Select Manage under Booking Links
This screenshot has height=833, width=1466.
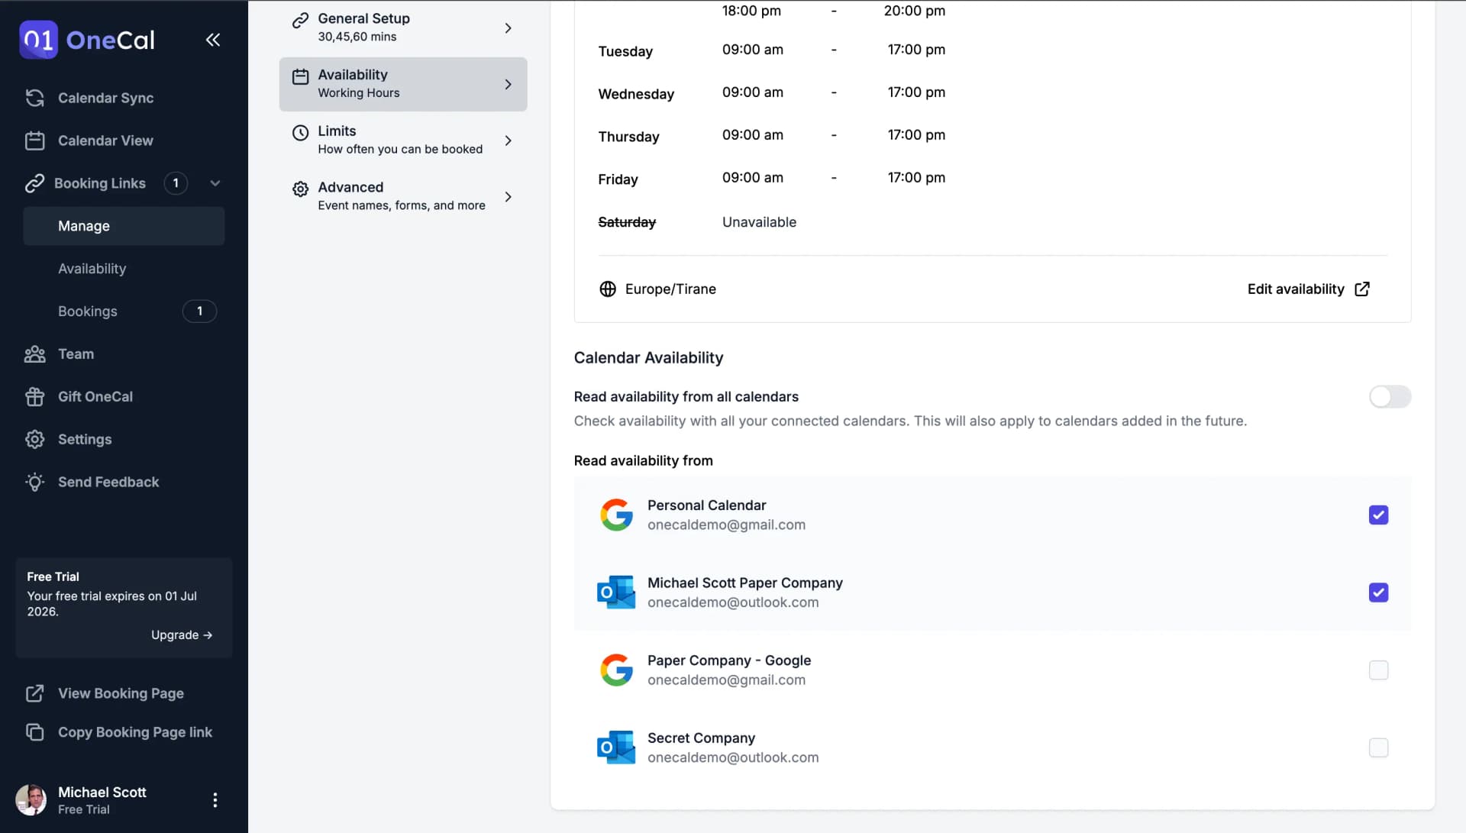[124, 226]
